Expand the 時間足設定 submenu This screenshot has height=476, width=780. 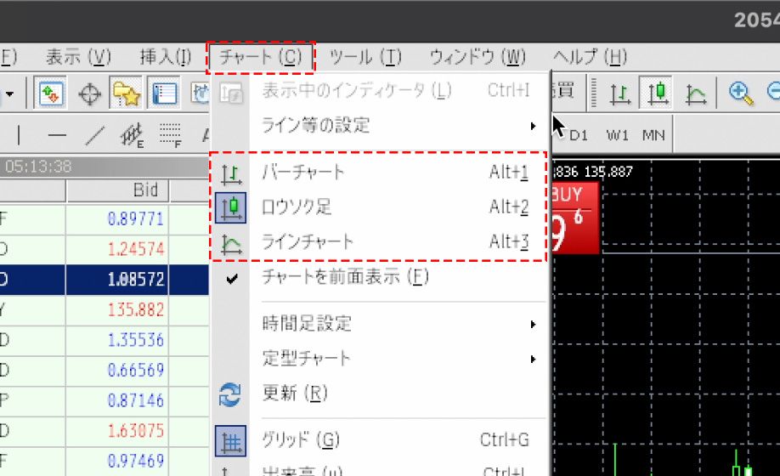pos(307,324)
